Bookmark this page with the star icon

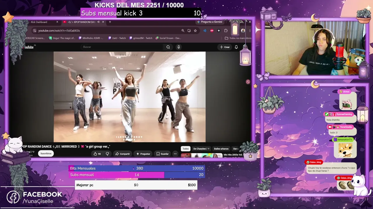(x=195, y=30)
